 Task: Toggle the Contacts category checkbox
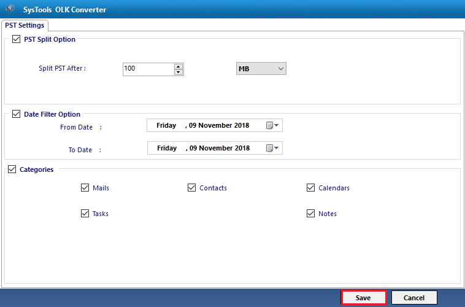191,188
